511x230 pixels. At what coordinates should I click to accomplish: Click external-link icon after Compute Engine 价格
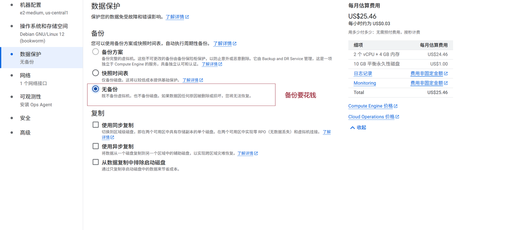396,106
